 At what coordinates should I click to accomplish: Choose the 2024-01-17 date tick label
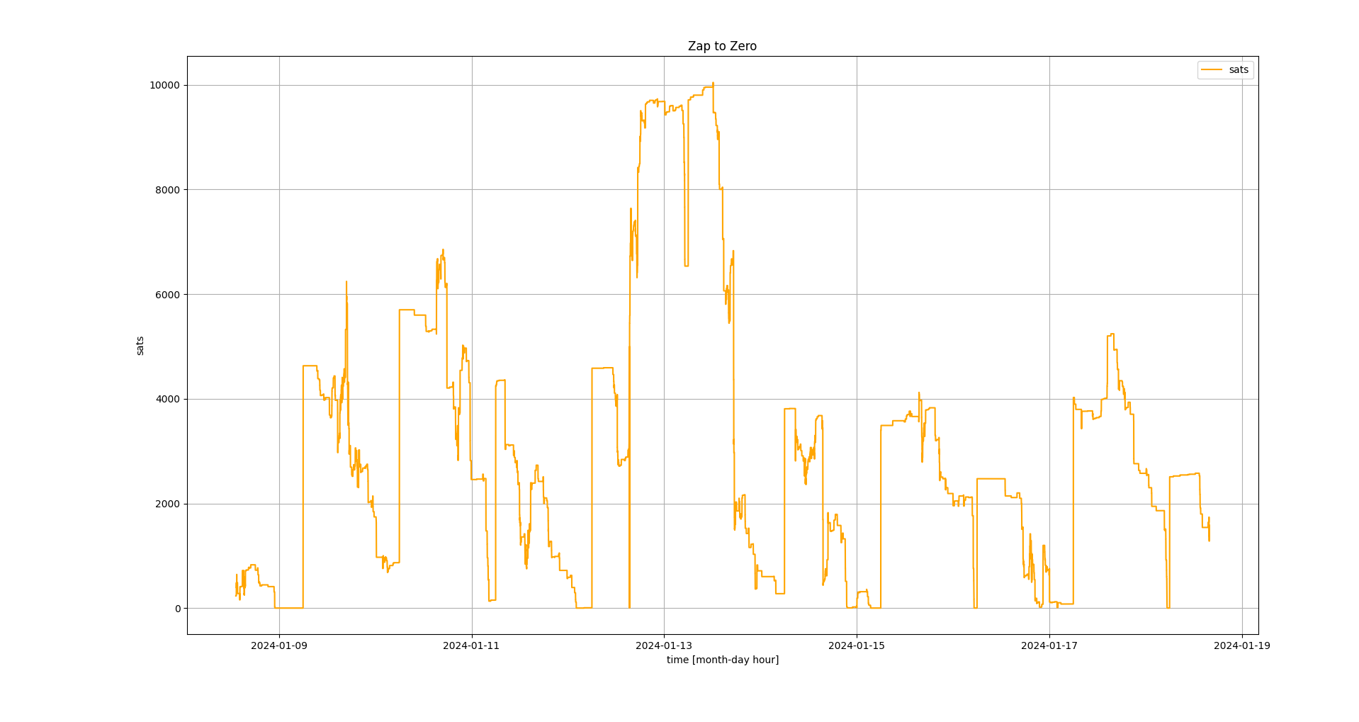pyautogui.click(x=1049, y=645)
